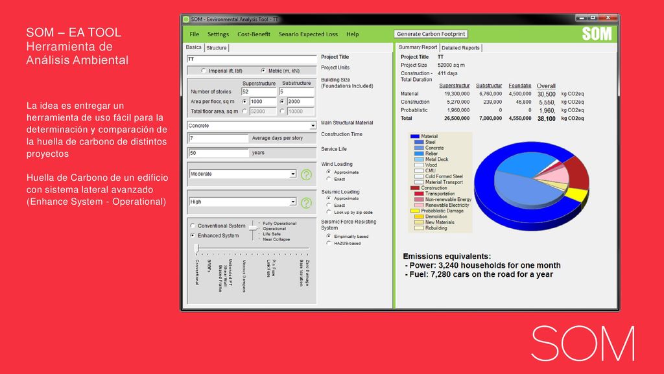Switch to the Basics tab
This screenshot has height=374, width=664.
point(194,47)
